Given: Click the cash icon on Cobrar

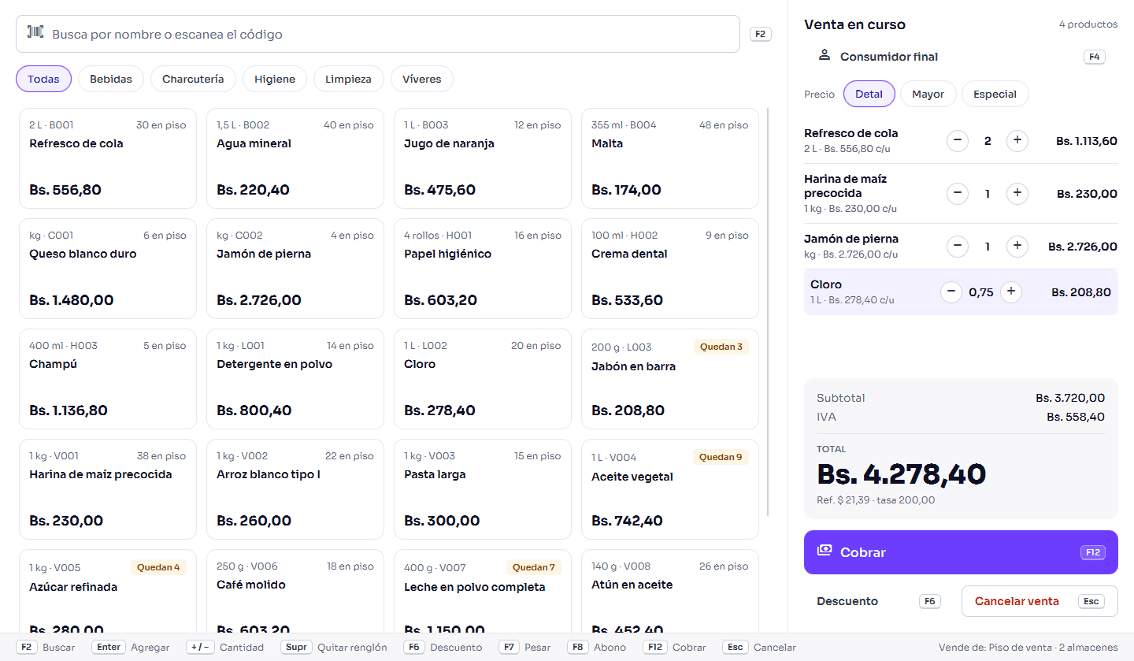Looking at the screenshot, I should (x=825, y=551).
